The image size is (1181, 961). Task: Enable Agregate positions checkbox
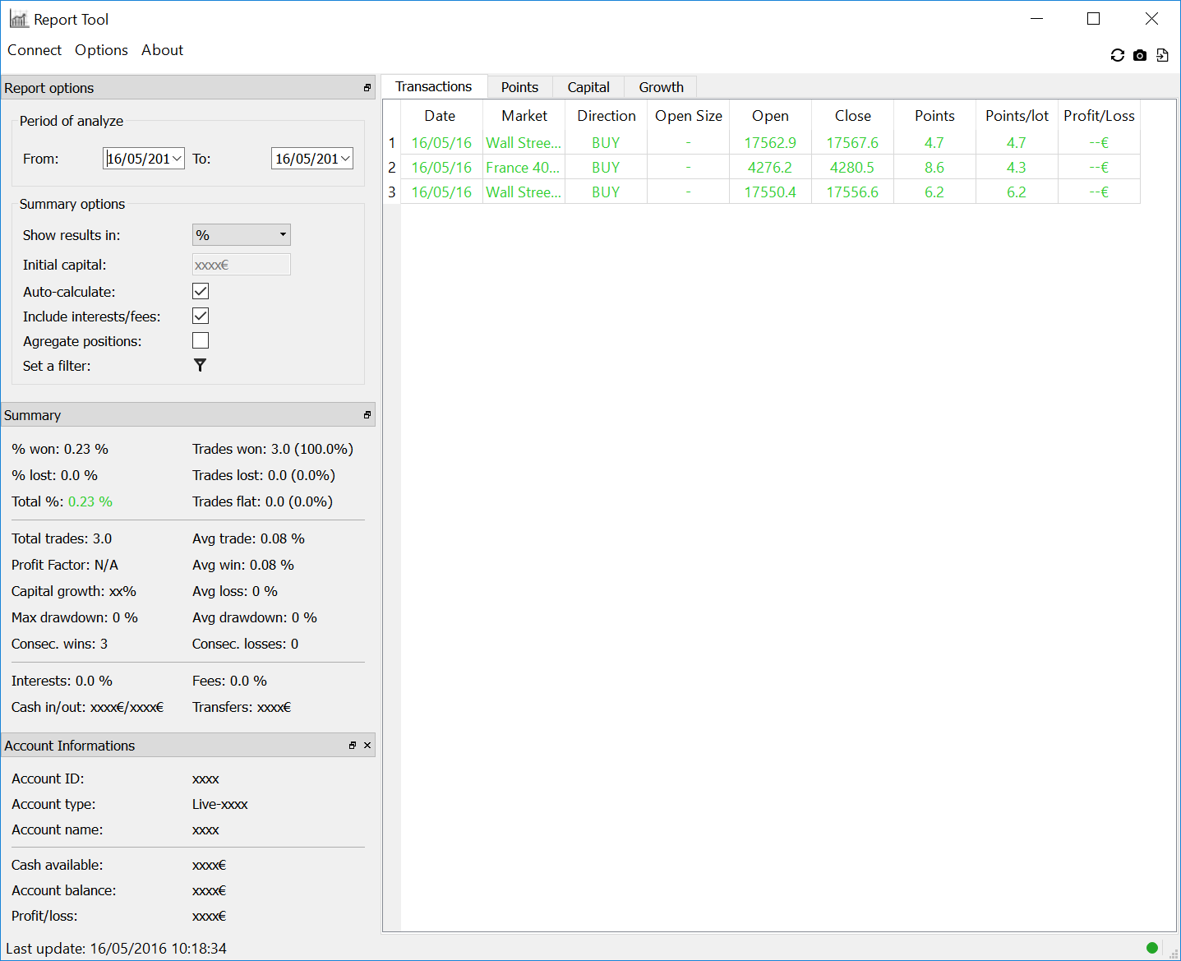point(201,340)
